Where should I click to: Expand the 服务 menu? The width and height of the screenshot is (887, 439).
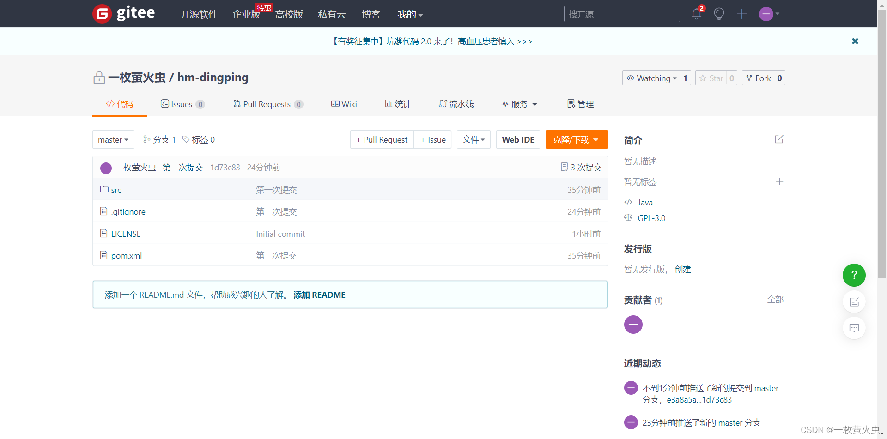pyautogui.click(x=520, y=104)
